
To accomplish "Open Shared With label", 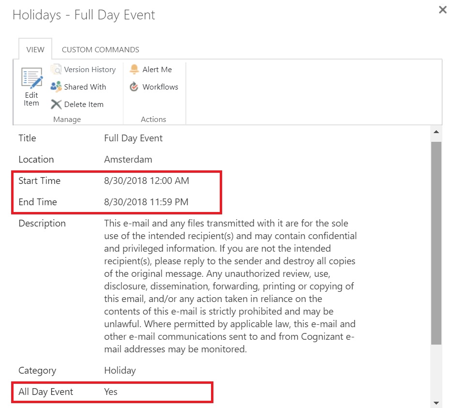I will pyautogui.click(x=85, y=87).
